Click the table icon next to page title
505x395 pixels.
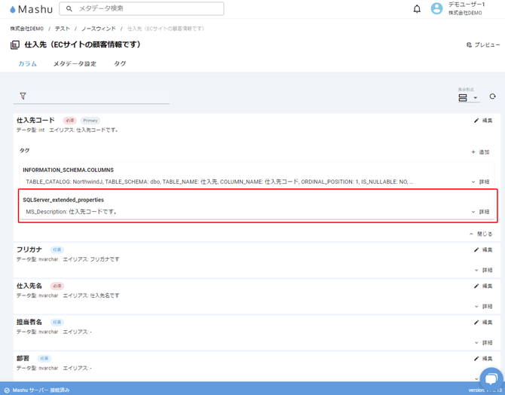pyautogui.click(x=15, y=45)
